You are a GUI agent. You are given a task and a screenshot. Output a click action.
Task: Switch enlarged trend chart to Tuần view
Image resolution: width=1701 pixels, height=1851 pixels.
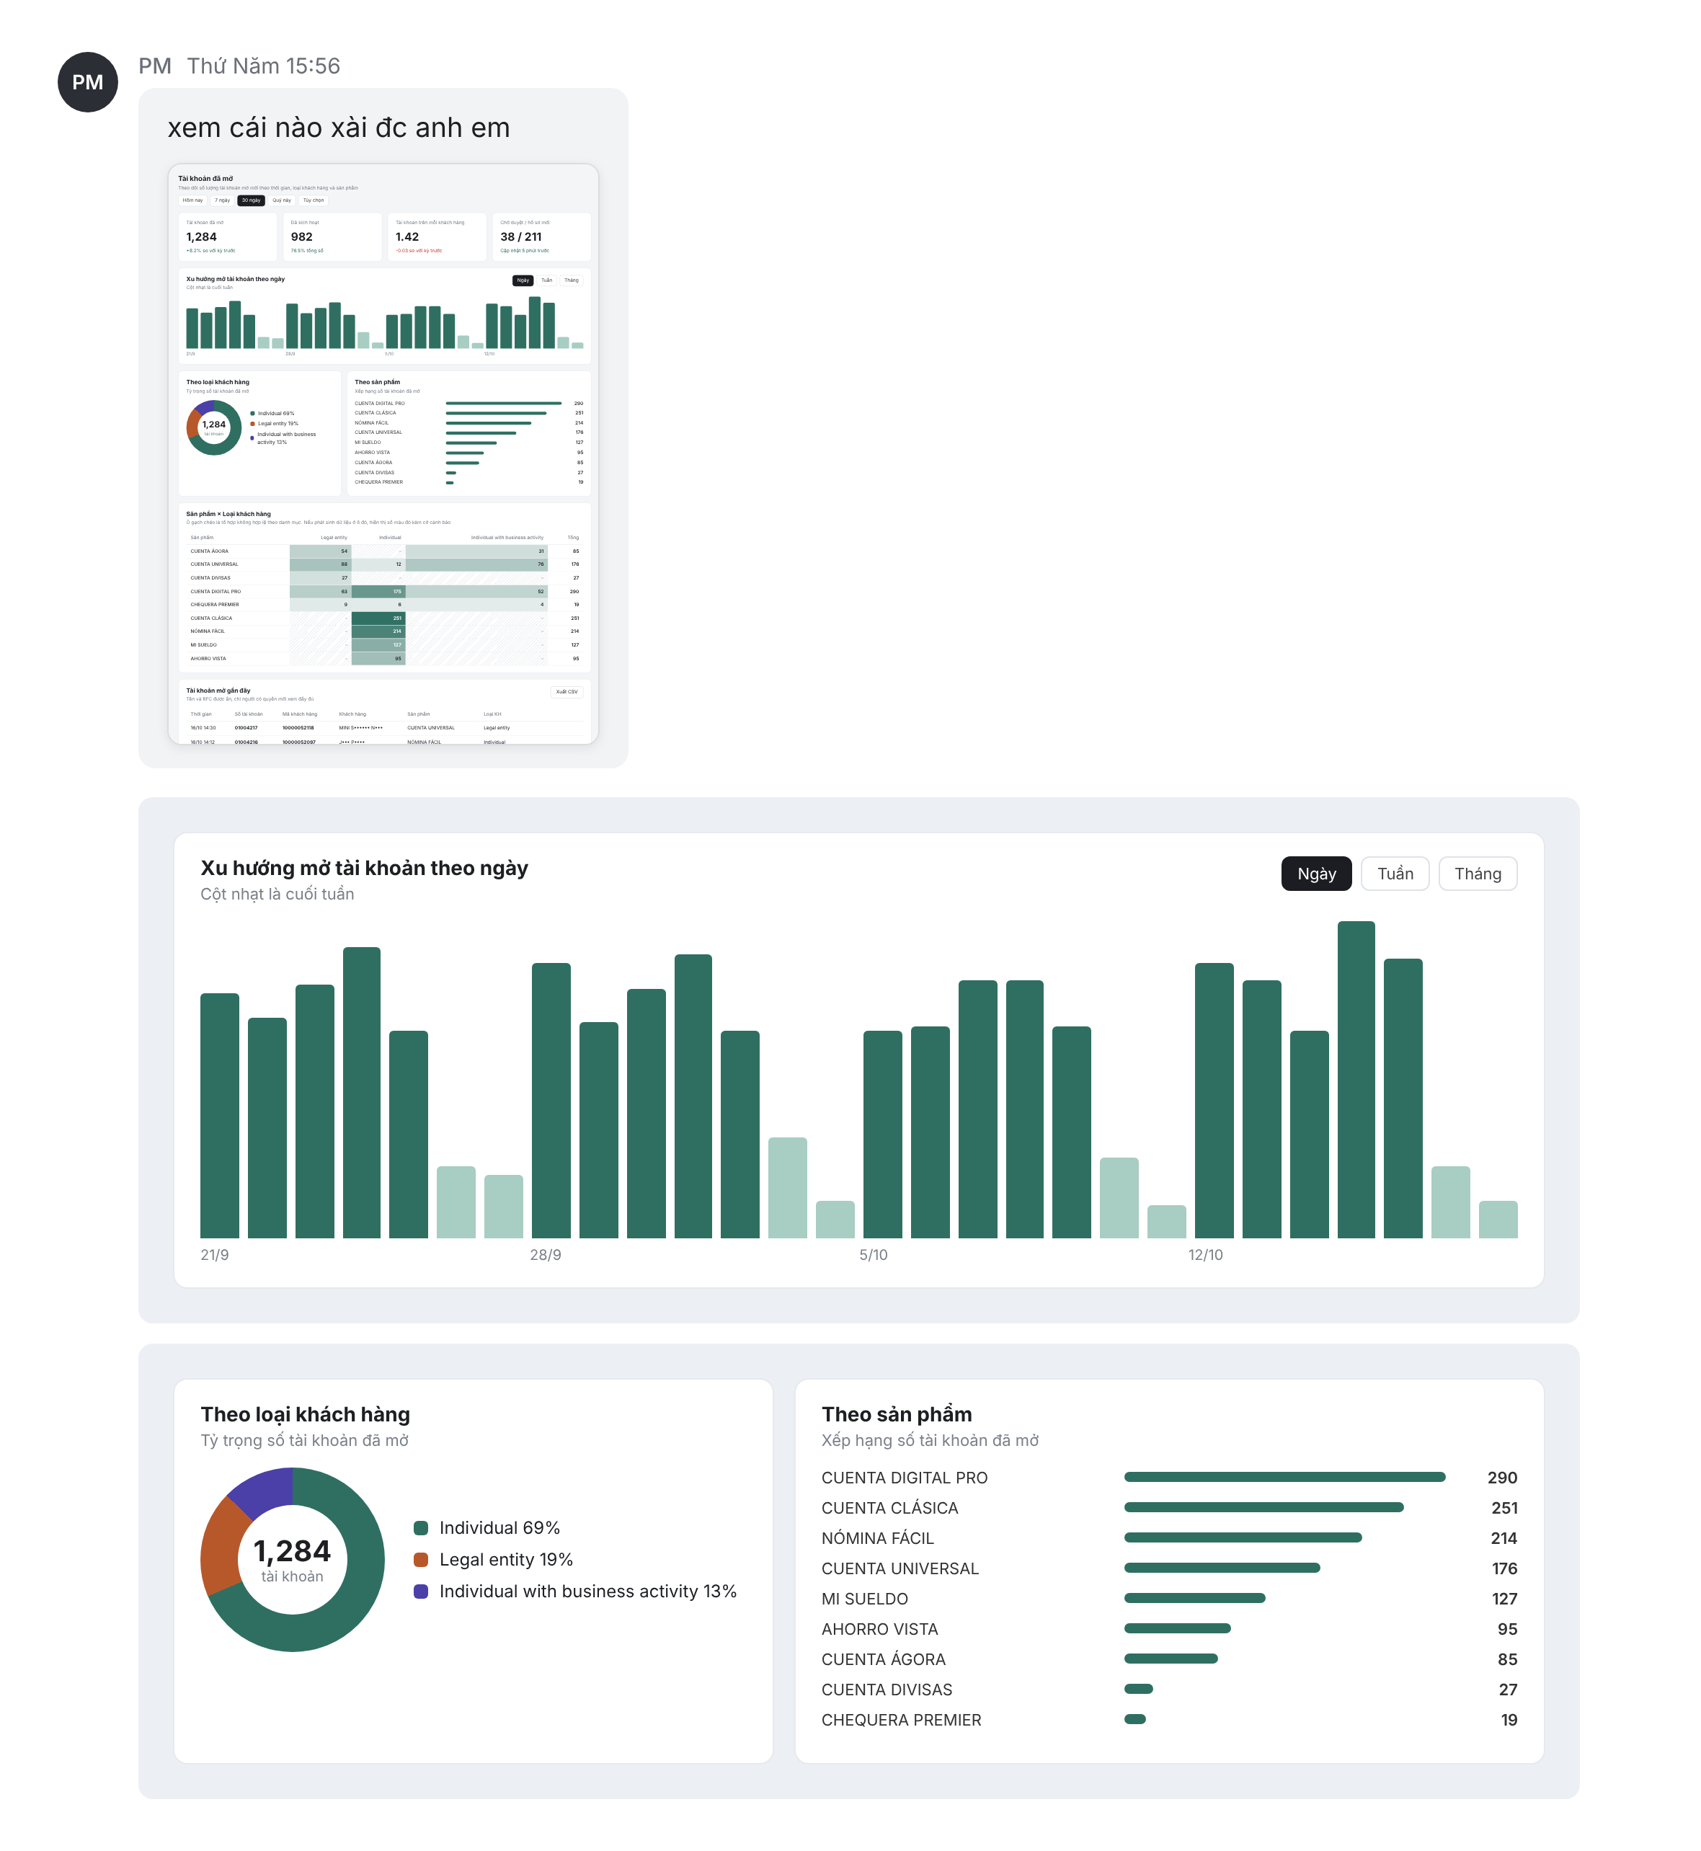(1395, 874)
